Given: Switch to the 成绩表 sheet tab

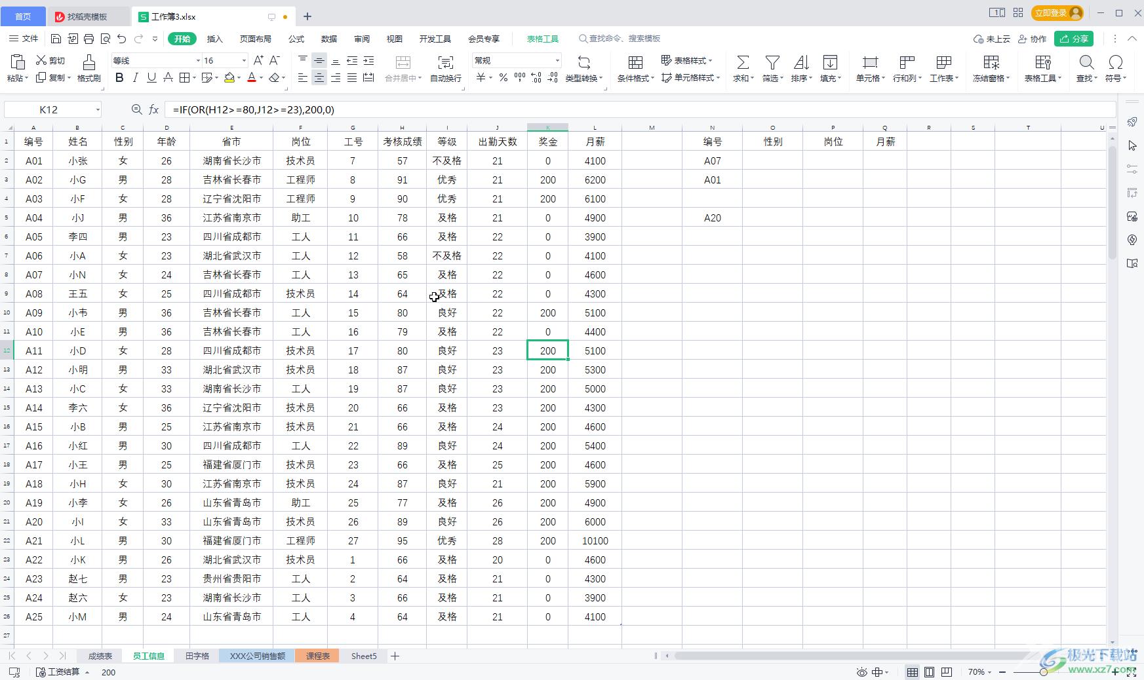Looking at the screenshot, I should (x=100, y=656).
